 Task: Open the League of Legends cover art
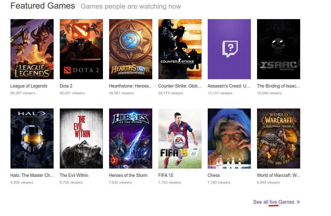tap(32, 49)
